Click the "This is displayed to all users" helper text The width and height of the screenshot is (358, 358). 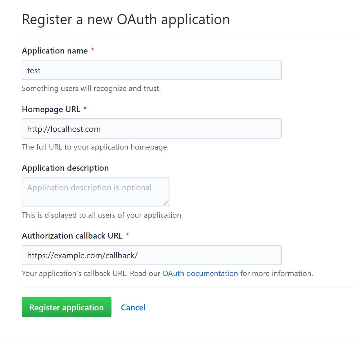tap(102, 215)
